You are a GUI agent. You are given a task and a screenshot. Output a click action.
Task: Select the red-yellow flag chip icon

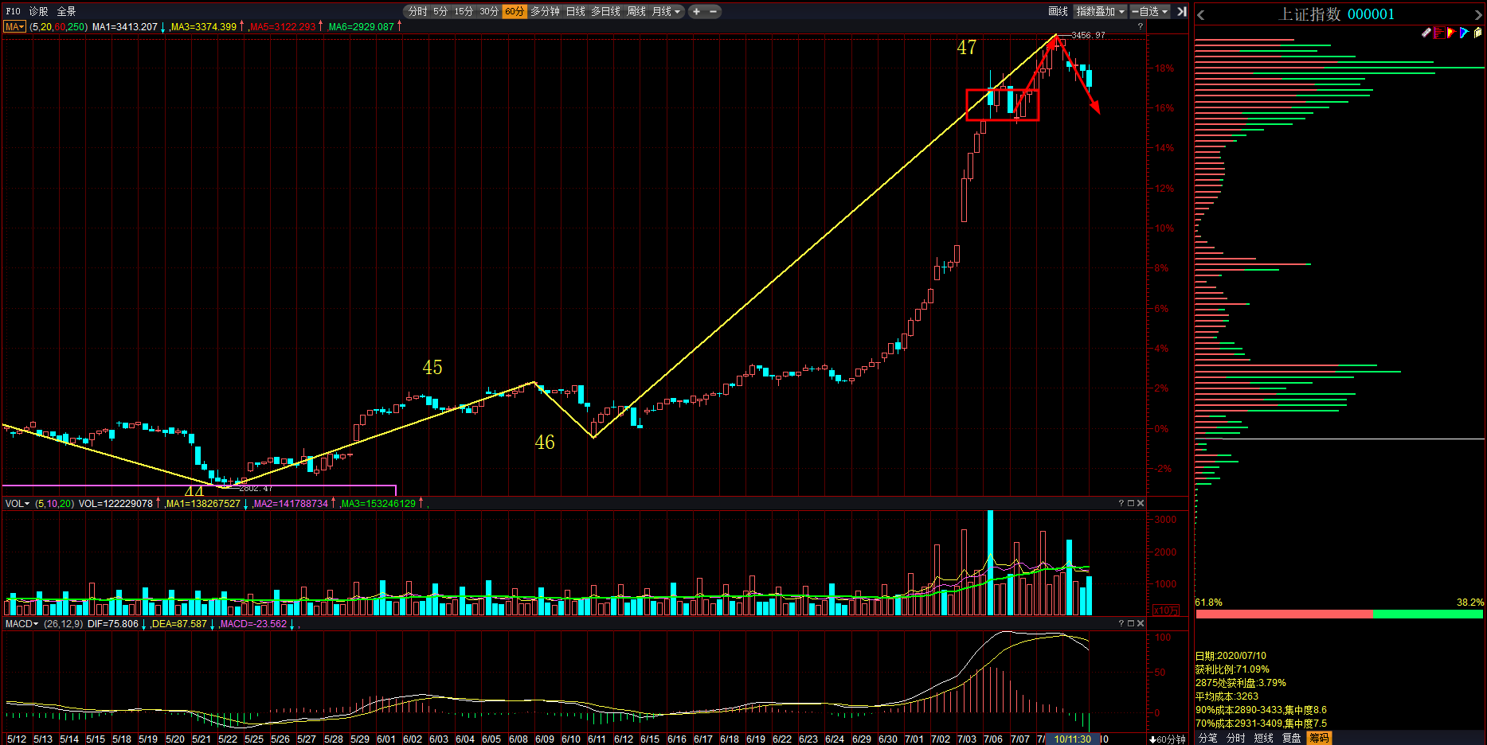(x=1451, y=33)
